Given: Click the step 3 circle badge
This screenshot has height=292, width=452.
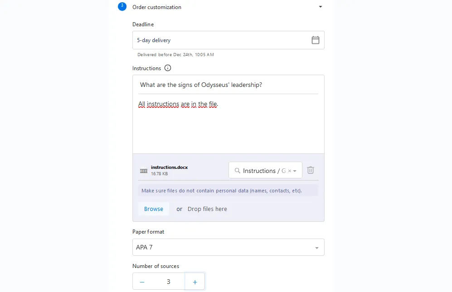Looking at the screenshot, I should coord(122,6).
